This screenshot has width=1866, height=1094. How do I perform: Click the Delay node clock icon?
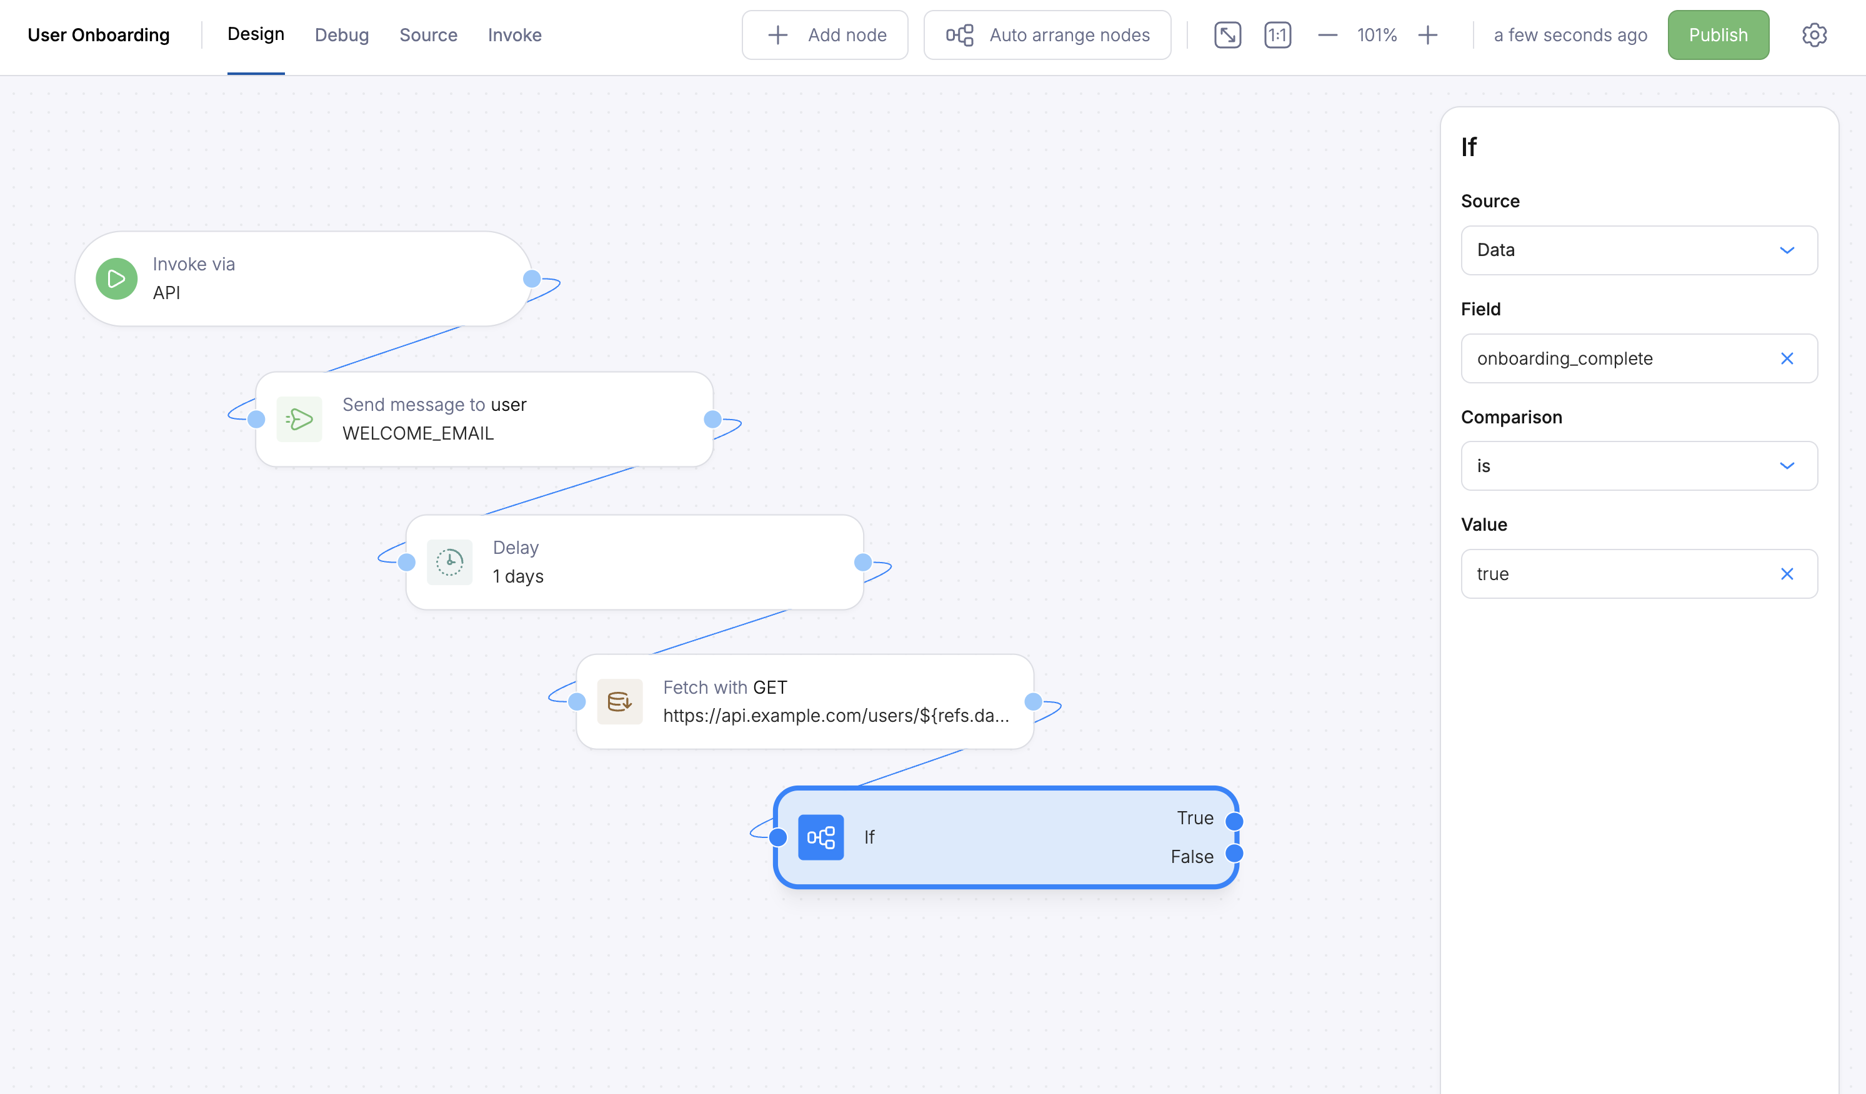[449, 562]
